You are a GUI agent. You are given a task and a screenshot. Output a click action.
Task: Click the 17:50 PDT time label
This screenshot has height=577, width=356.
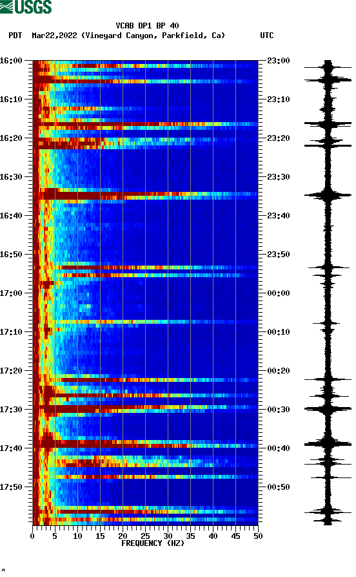coord(11,487)
